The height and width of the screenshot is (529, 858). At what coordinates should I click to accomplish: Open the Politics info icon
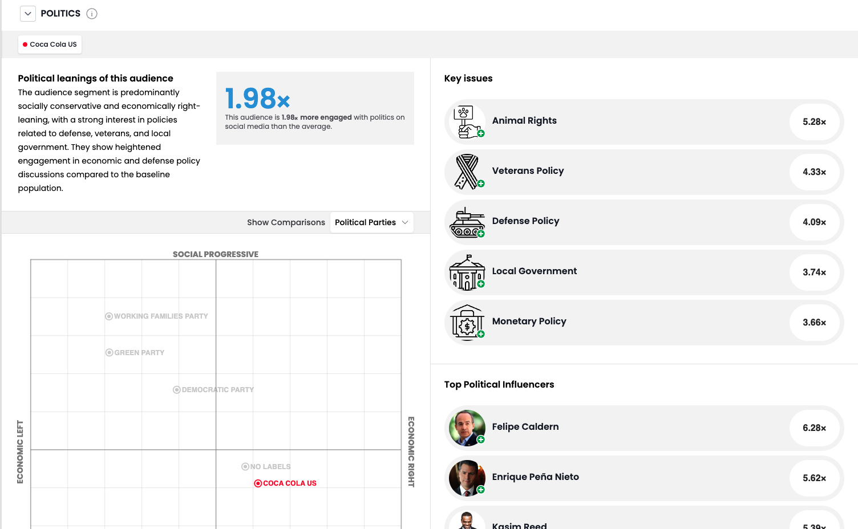[x=92, y=14]
